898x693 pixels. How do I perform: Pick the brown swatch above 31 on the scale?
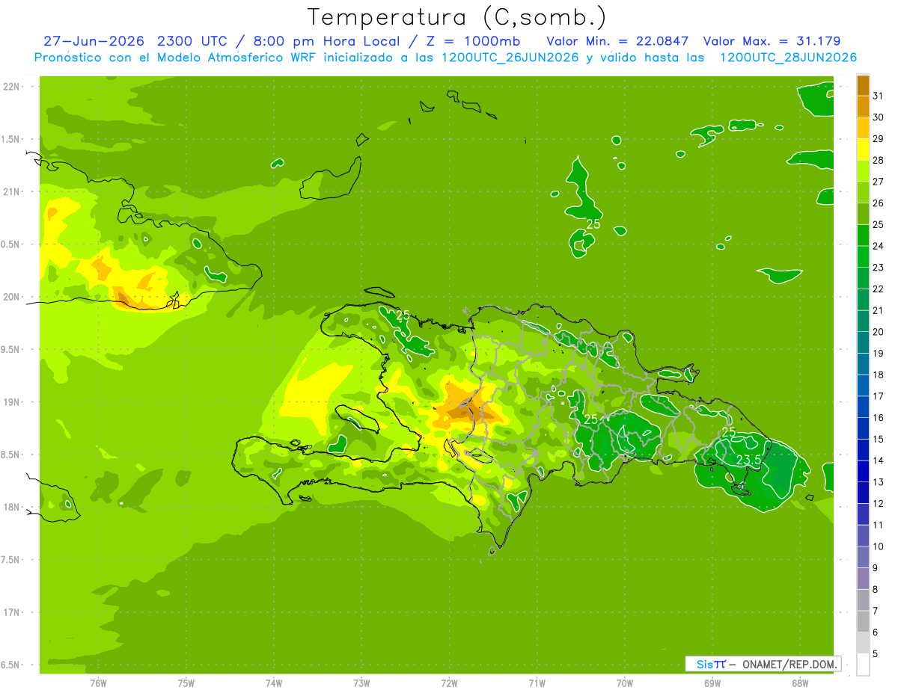tap(863, 85)
